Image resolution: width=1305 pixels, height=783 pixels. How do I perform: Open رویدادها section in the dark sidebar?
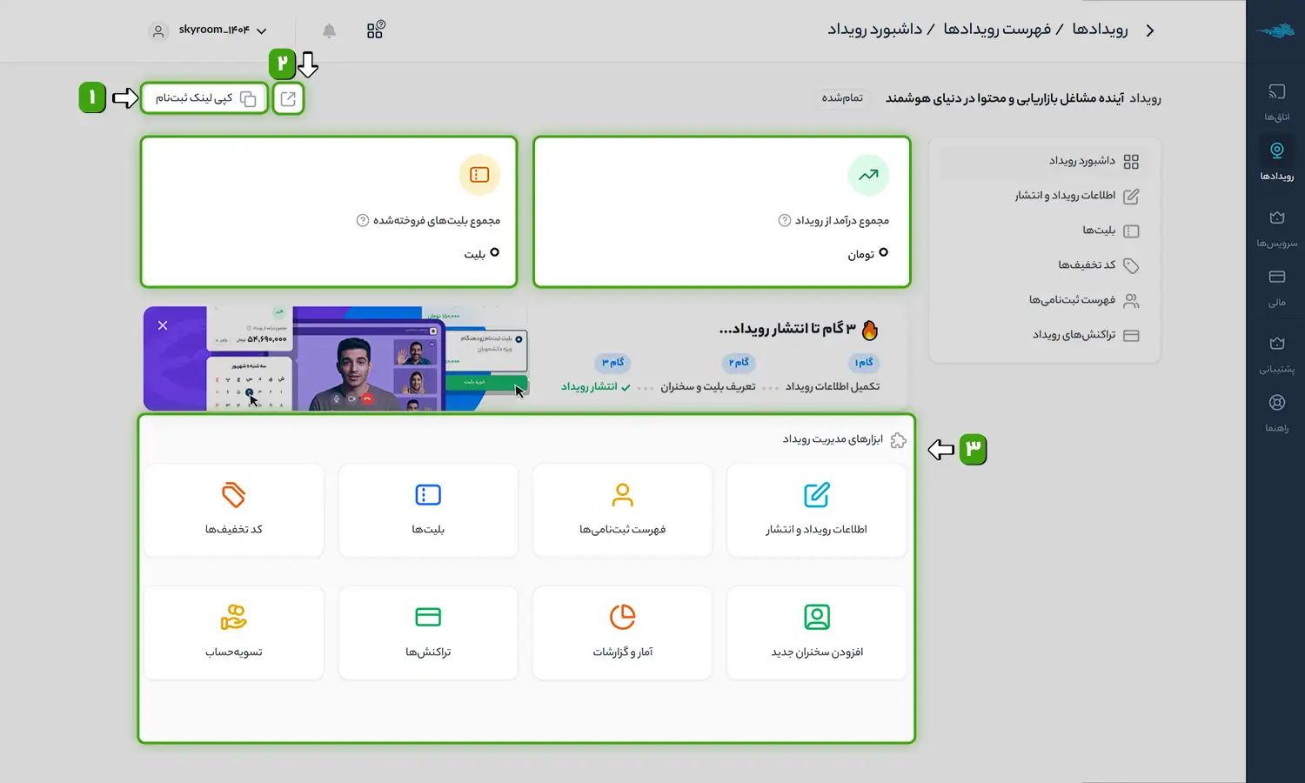pos(1276,160)
